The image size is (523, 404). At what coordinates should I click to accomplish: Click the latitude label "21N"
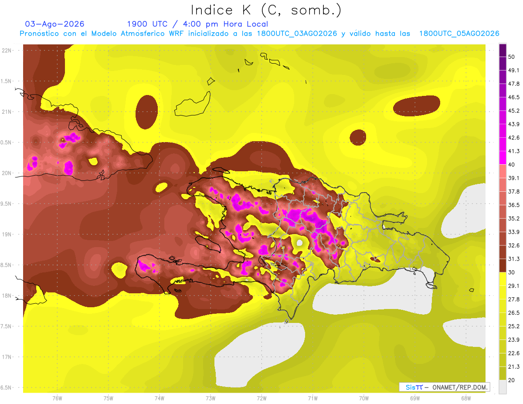tap(7, 112)
